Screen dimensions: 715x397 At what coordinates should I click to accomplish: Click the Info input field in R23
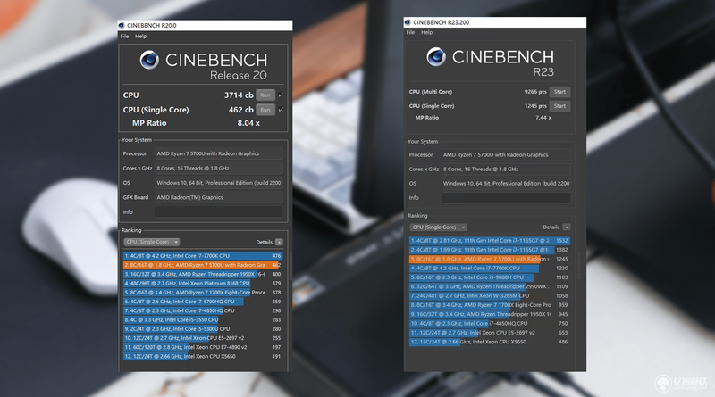506,197
